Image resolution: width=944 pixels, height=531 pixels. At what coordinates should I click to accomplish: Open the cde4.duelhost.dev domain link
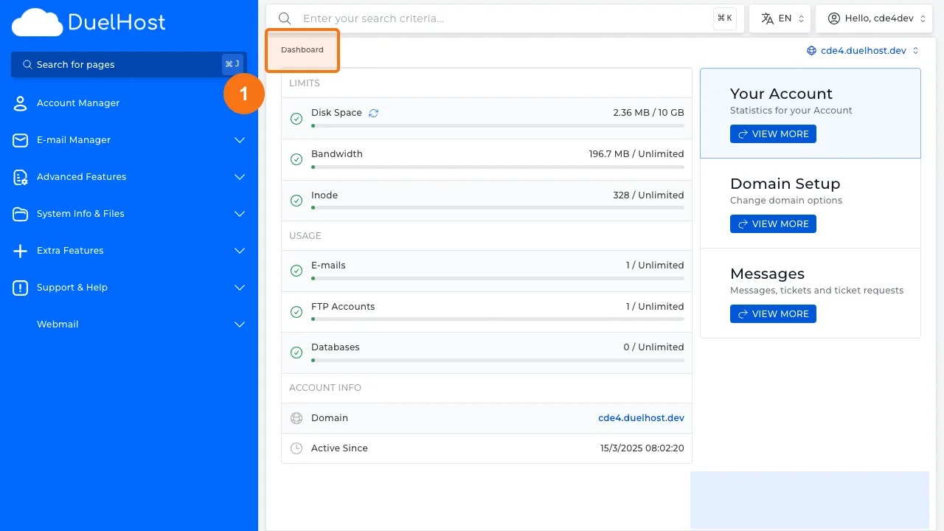640,417
